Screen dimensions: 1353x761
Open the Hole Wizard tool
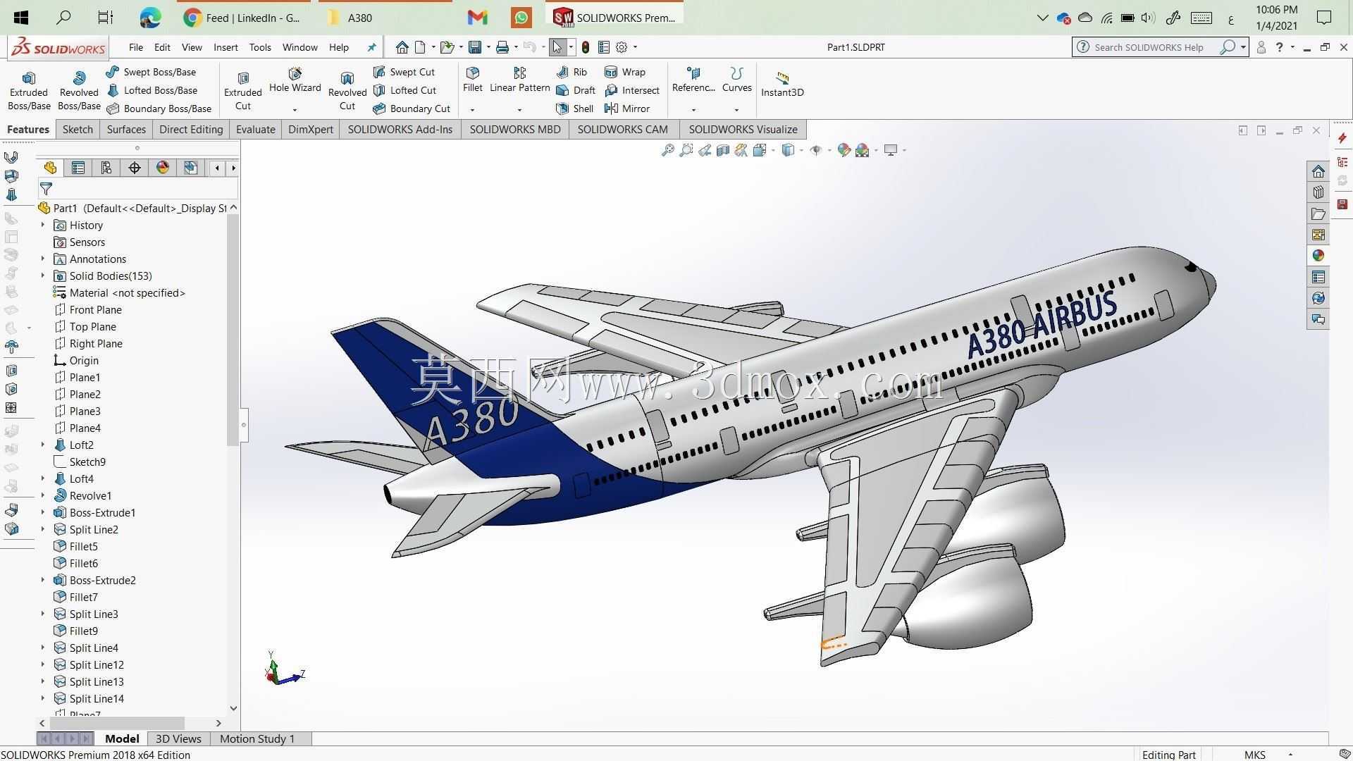295,80
